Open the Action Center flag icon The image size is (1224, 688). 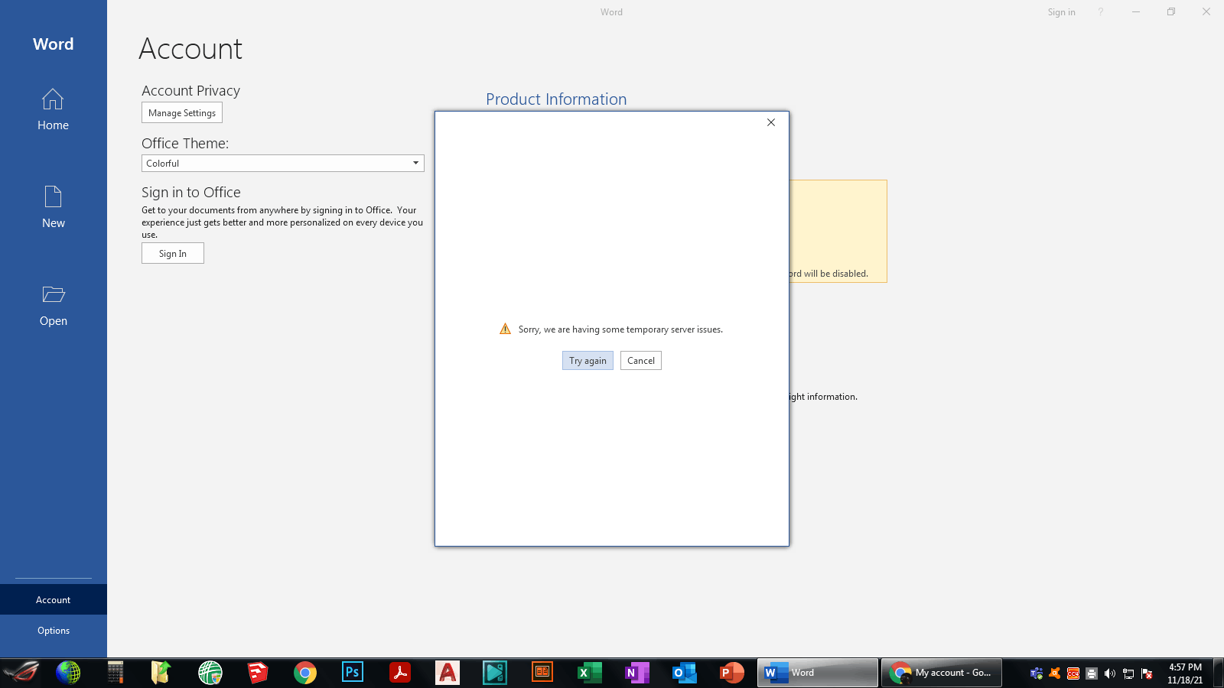click(1147, 673)
